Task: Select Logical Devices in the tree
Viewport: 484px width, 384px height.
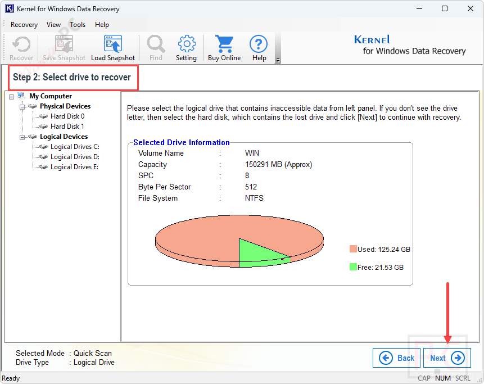Action: [64, 137]
